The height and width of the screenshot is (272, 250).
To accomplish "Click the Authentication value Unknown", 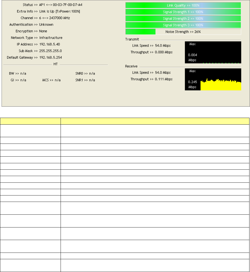I will tap(46, 25).
